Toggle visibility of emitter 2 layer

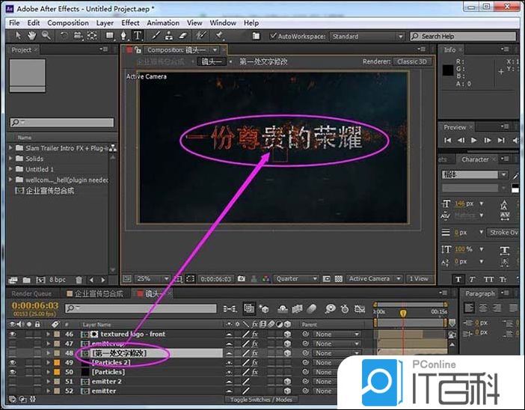click(x=12, y=381)
